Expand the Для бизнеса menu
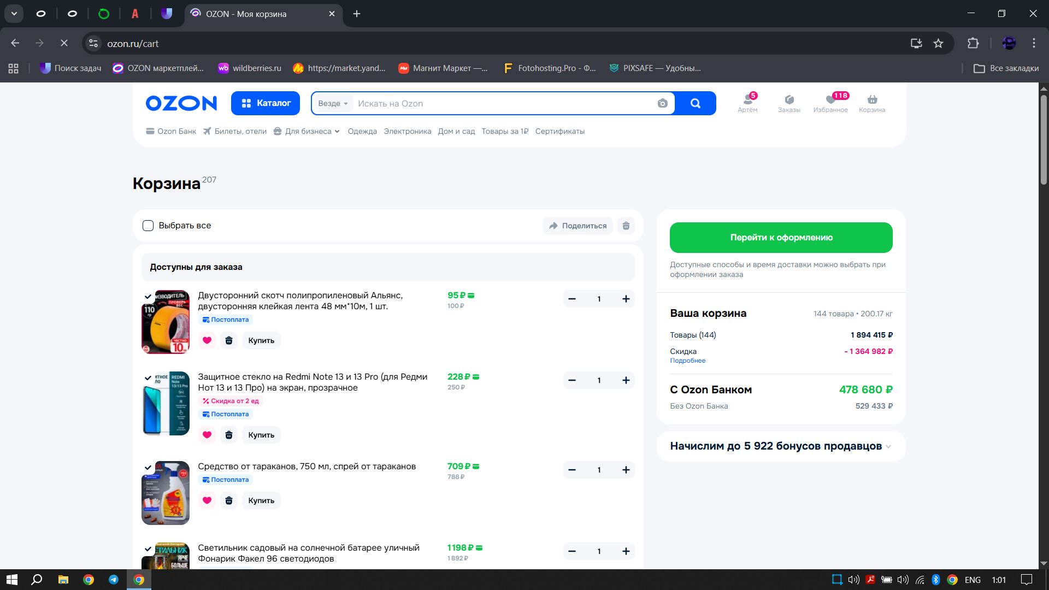 pos(308,131)
